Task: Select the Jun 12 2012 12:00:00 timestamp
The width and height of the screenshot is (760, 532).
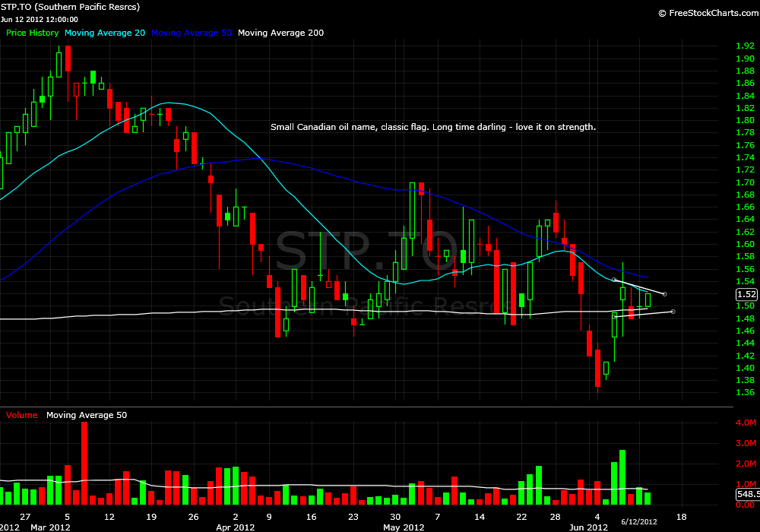Action: pyautogui.click(x=40, y=20)
